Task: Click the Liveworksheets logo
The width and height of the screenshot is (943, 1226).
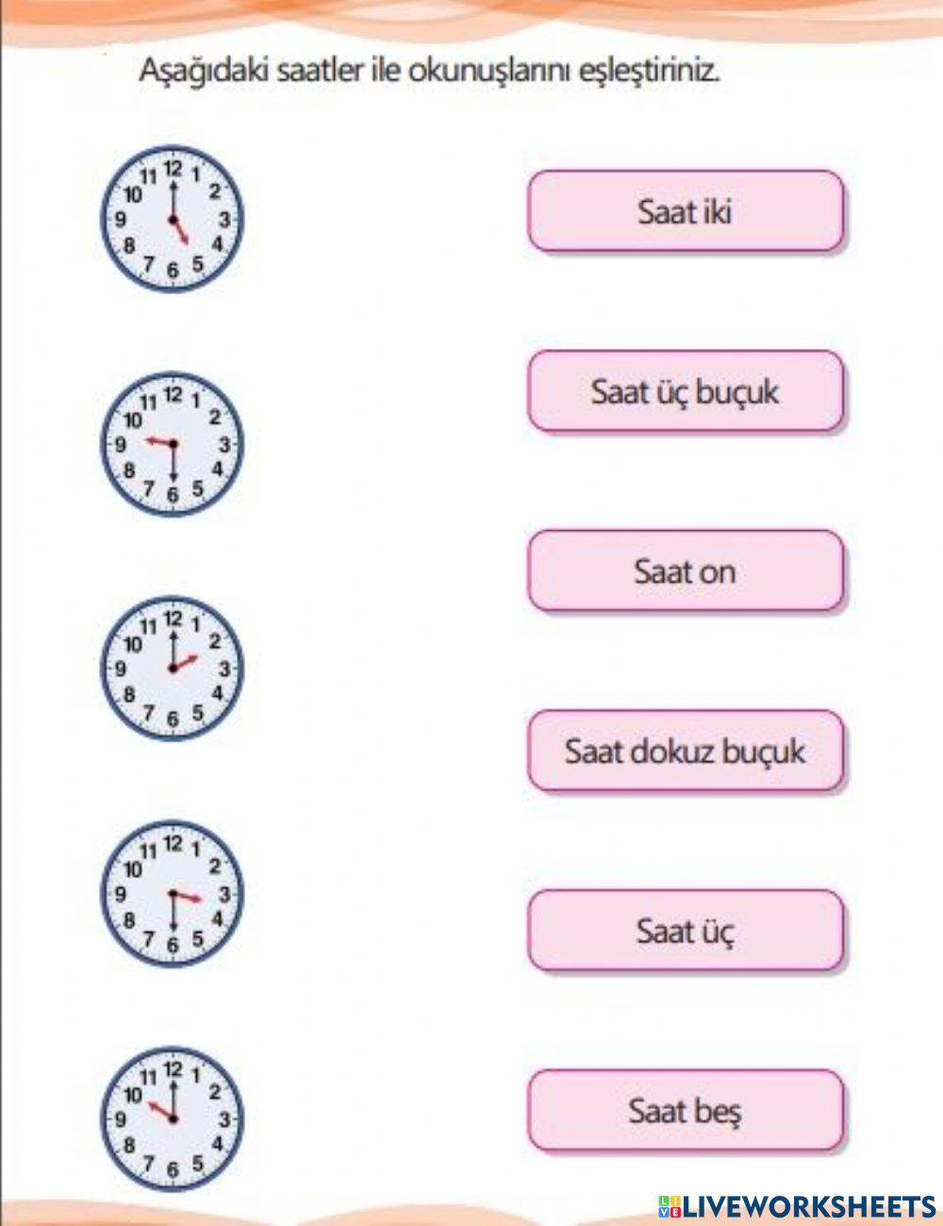Action: (796, 1205)
